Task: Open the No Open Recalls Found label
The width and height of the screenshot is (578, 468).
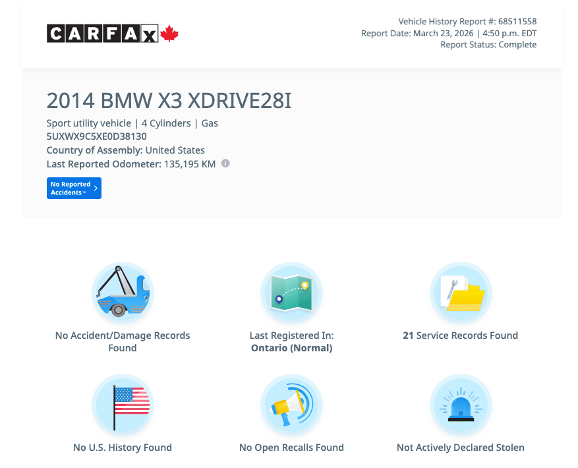Action: pos(291,448)
